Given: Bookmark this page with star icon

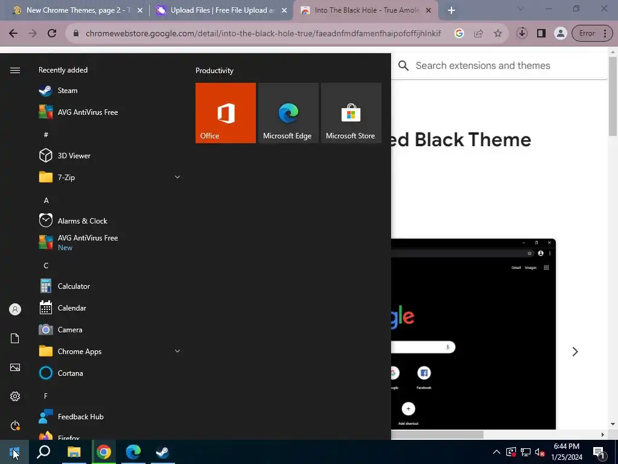Looking at the screenshot, I should [x=498, y=33].
